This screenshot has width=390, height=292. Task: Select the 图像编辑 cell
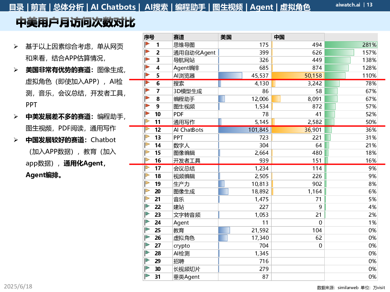tap(195, 153)
